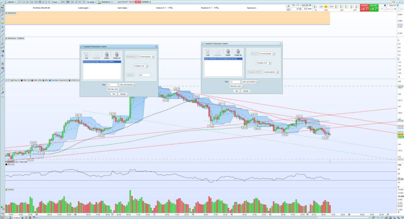Expand the Crosses over dropdown in left dialog
Screen dimensions: 404x219
coord(140,66)
